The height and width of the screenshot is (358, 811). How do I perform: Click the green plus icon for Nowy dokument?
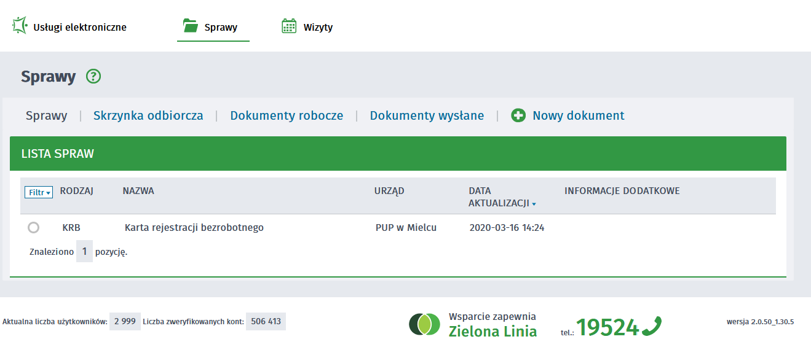click(518, 115)
